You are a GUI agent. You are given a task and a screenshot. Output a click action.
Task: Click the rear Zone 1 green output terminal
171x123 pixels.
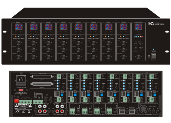pos(59,77)
